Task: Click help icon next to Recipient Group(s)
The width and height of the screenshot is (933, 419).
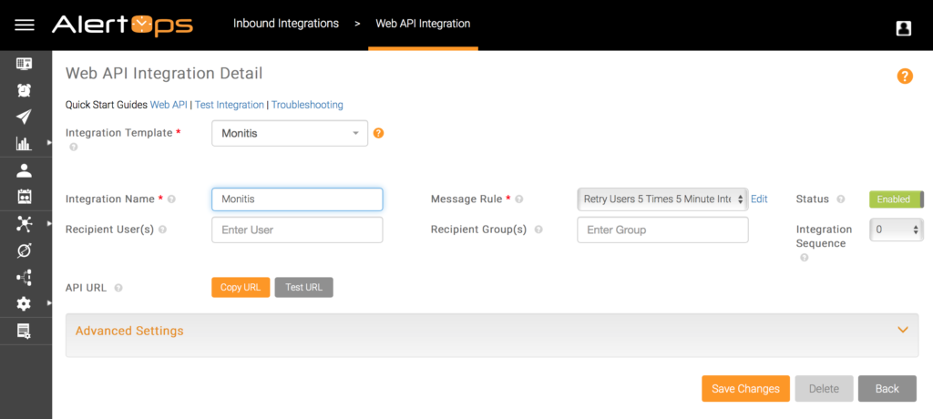Action: pyautogui.click(x=538, y=230)
